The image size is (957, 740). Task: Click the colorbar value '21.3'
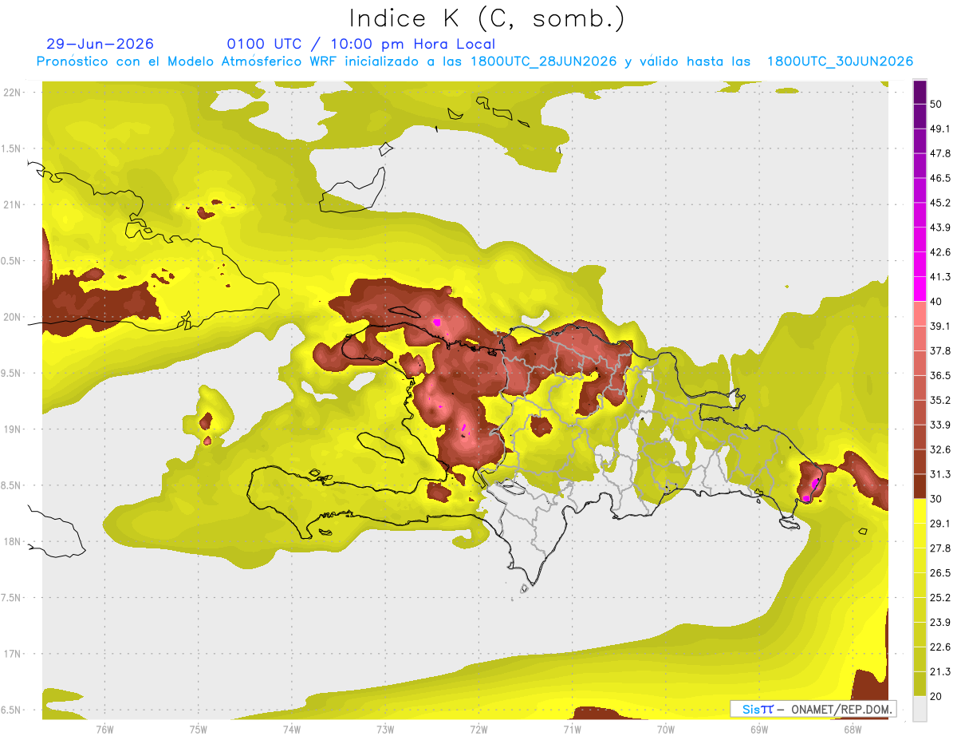tap(941, 671)
